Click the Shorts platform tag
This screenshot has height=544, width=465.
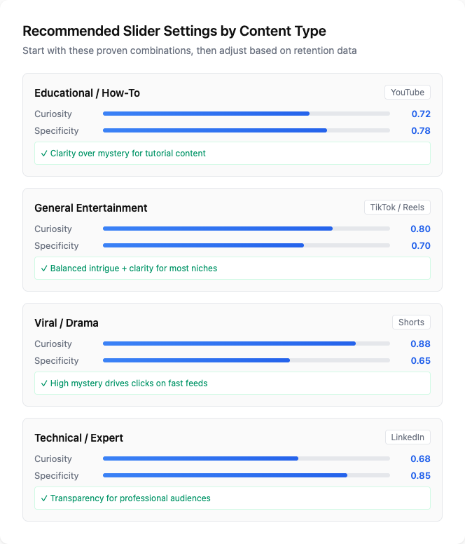pos(411,322)
